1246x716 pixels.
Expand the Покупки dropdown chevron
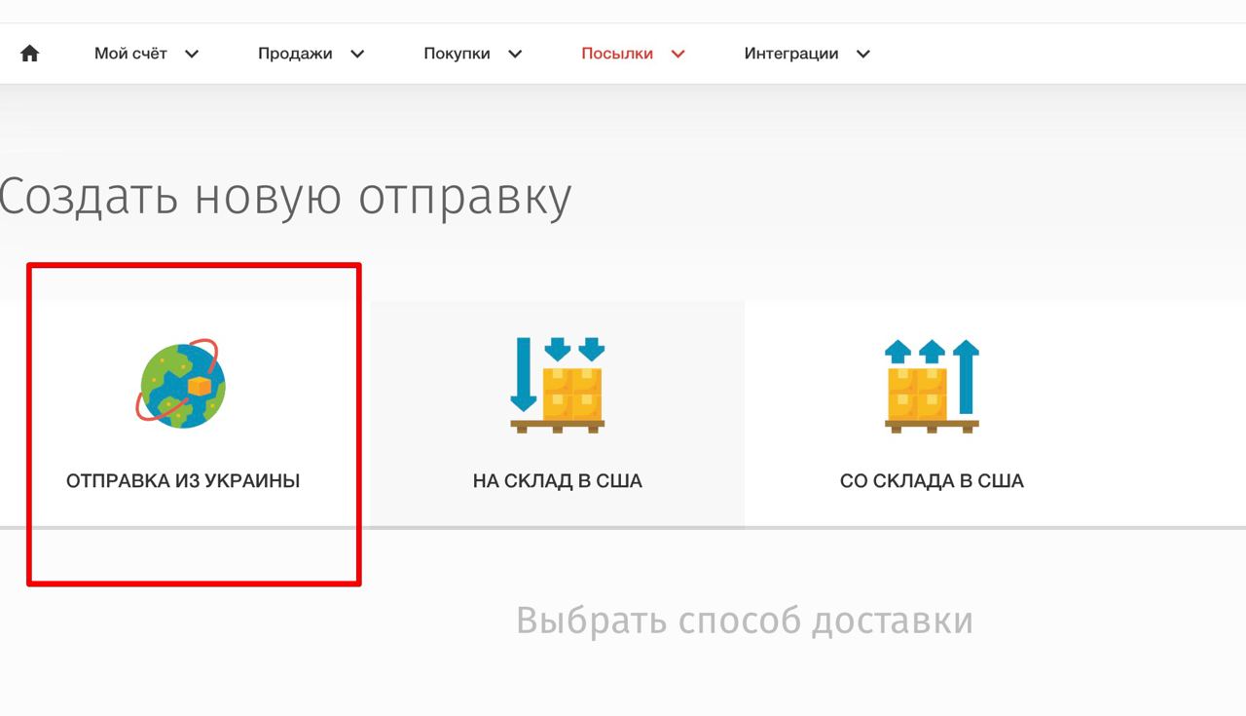515,54
